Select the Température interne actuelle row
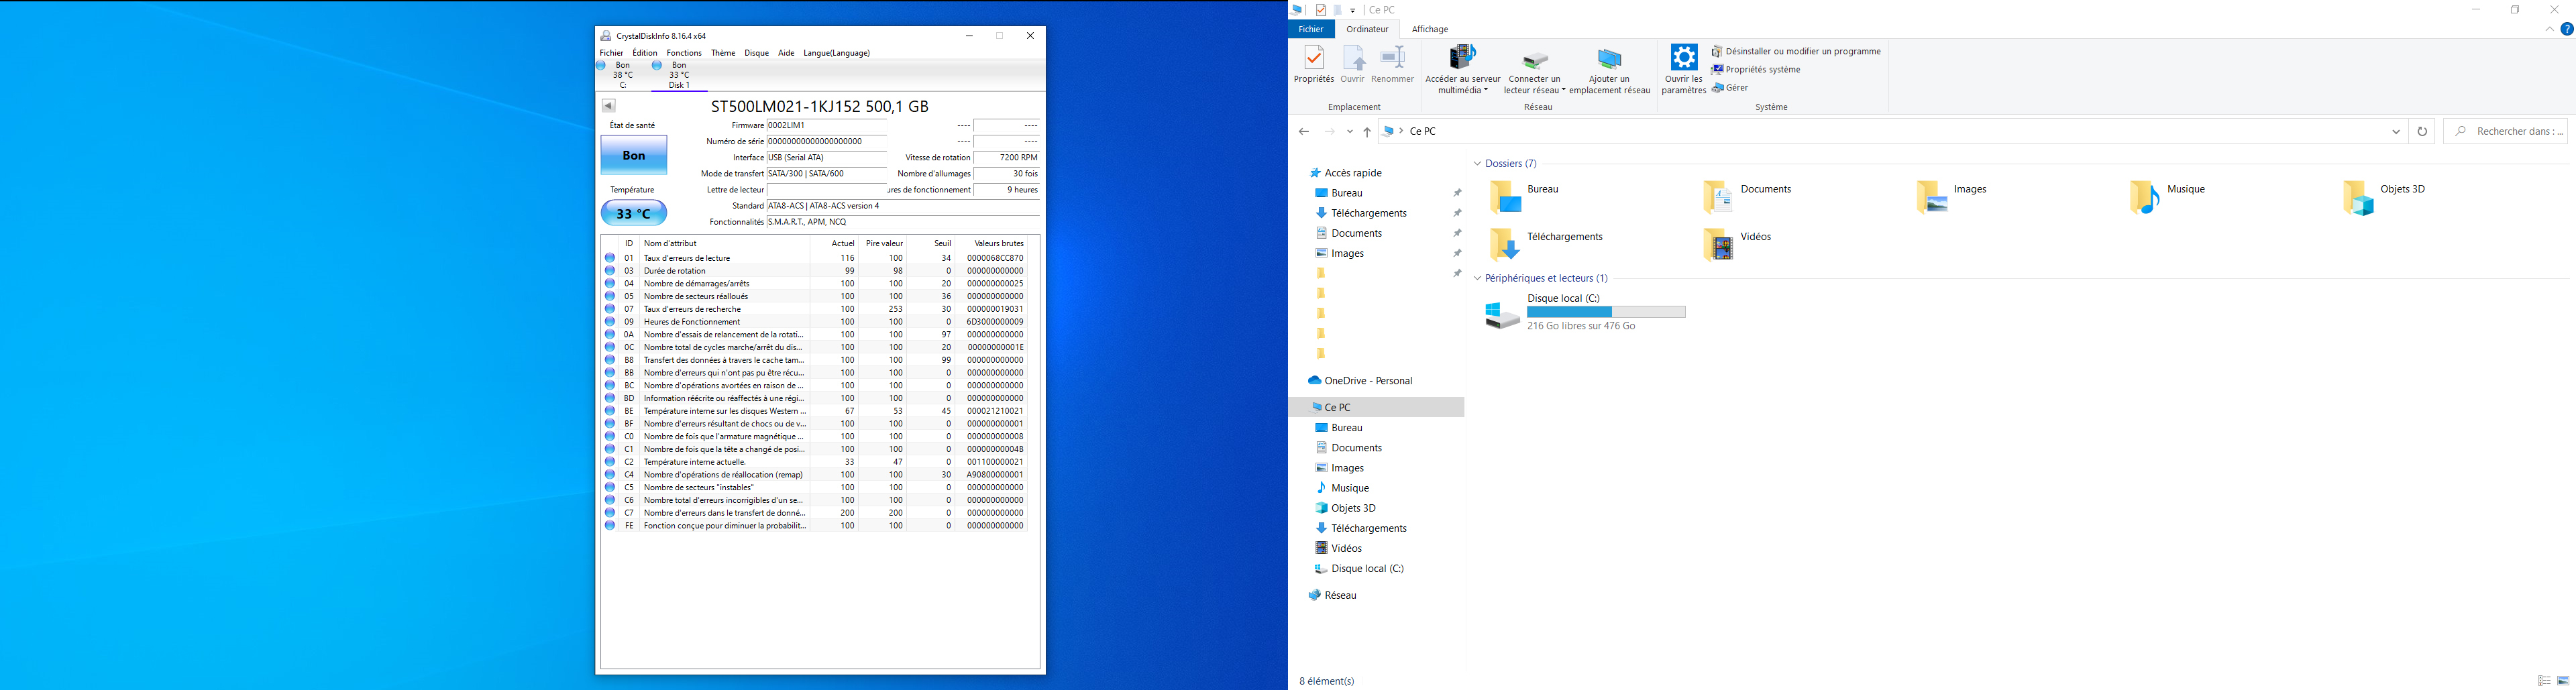The image size is (2576, 690). tap(815, 462)
